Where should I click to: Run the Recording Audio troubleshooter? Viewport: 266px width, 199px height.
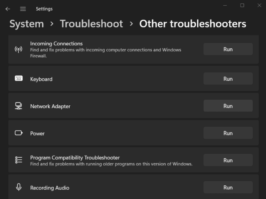tap(228, 187)
